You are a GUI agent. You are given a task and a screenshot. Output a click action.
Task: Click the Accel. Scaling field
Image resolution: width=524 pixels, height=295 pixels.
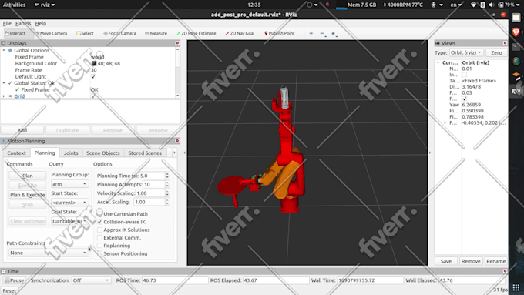(149, 202)
